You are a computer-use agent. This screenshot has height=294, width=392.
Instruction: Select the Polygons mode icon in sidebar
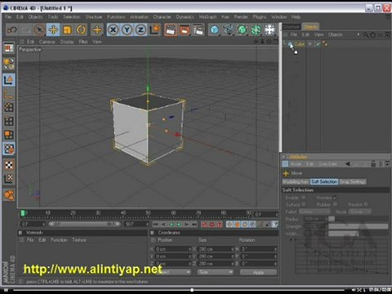tap(9, 135)
